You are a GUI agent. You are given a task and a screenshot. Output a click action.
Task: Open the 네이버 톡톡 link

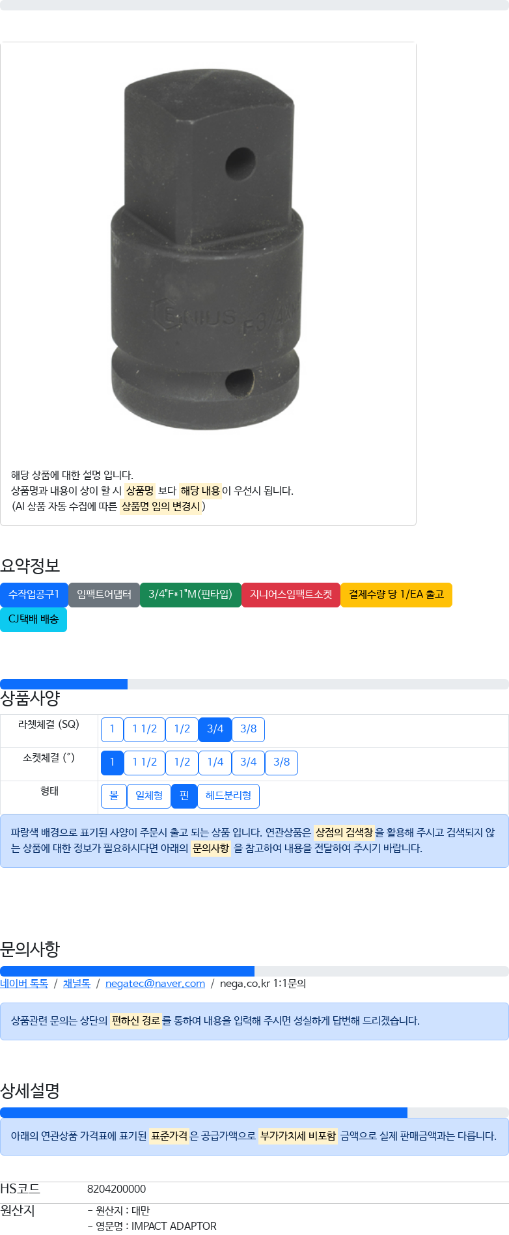coord(24,983)
